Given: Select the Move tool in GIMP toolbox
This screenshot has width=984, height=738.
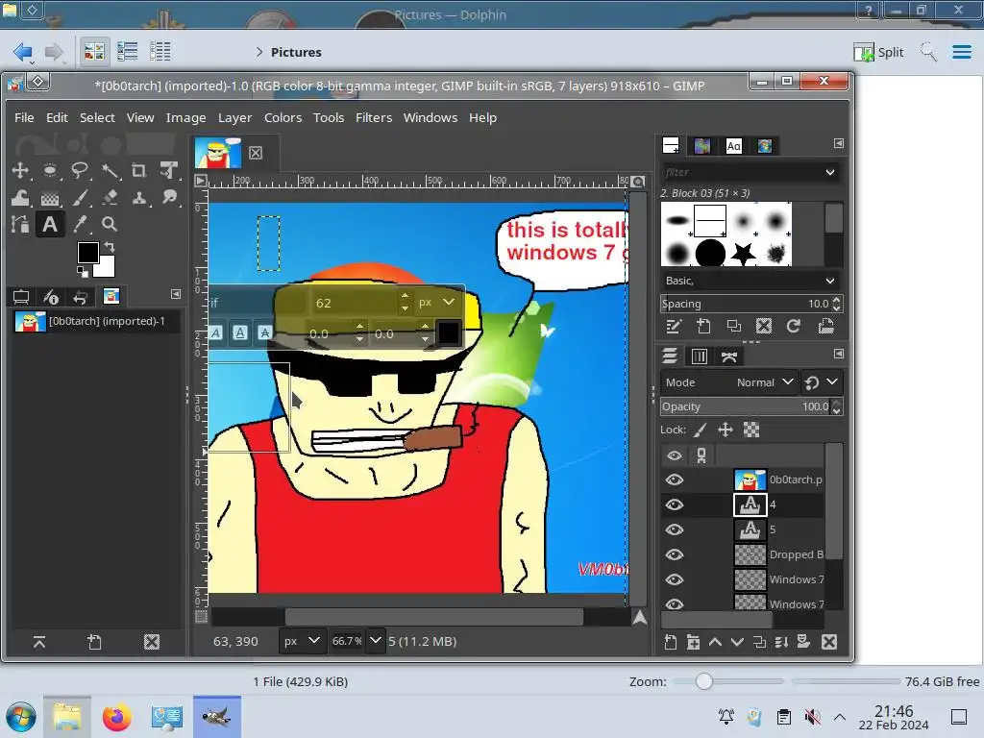Looking at the screenshot, I should coord(20,171).
